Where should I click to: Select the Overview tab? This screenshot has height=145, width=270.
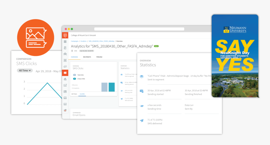pos(74,57)
